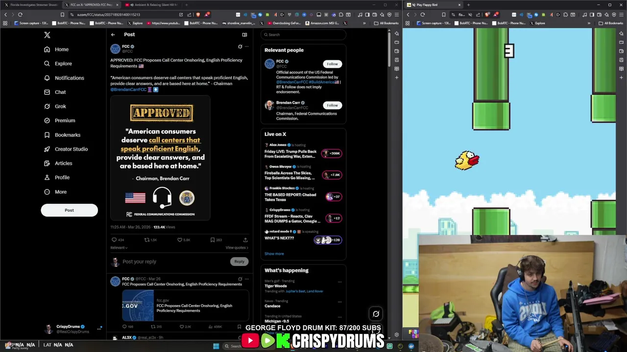Click the Brave Shields lion icon
Viewport: 627px width, 352px height.
point(198,15)
